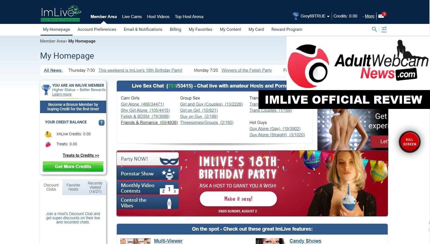Open Live Cams menu
The width and height of the screenshot is (430, 244).
(x=132, y=17)
